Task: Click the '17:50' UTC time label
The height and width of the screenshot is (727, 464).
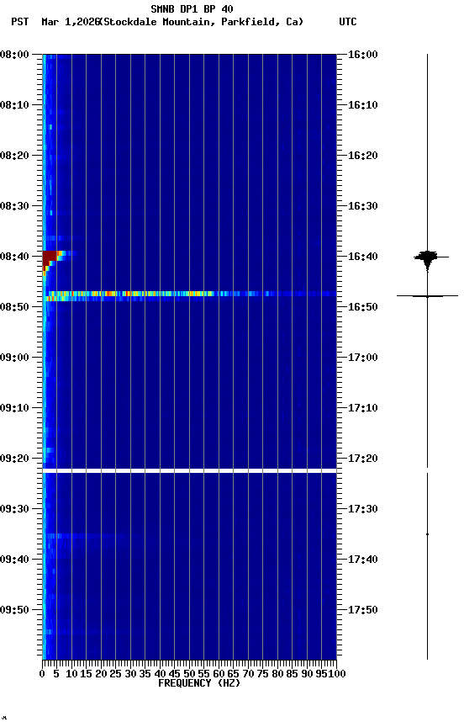Action: [363, 610]
